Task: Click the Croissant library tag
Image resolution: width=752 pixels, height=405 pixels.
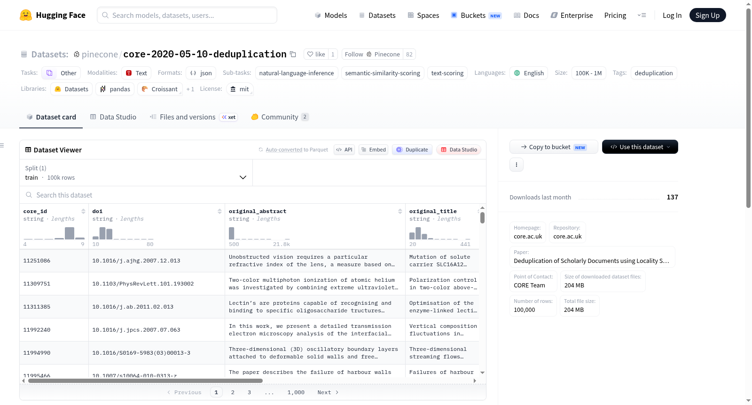Action: click(x=160, y=89)
